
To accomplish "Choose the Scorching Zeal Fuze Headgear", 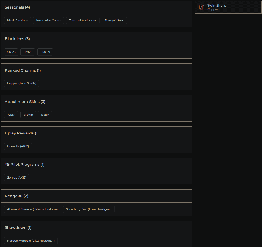I will coord(88,209).
